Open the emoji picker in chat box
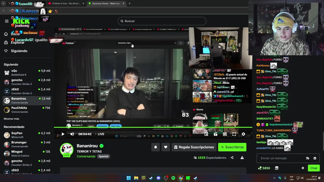 pyautogui.click(x=315, y=158)
